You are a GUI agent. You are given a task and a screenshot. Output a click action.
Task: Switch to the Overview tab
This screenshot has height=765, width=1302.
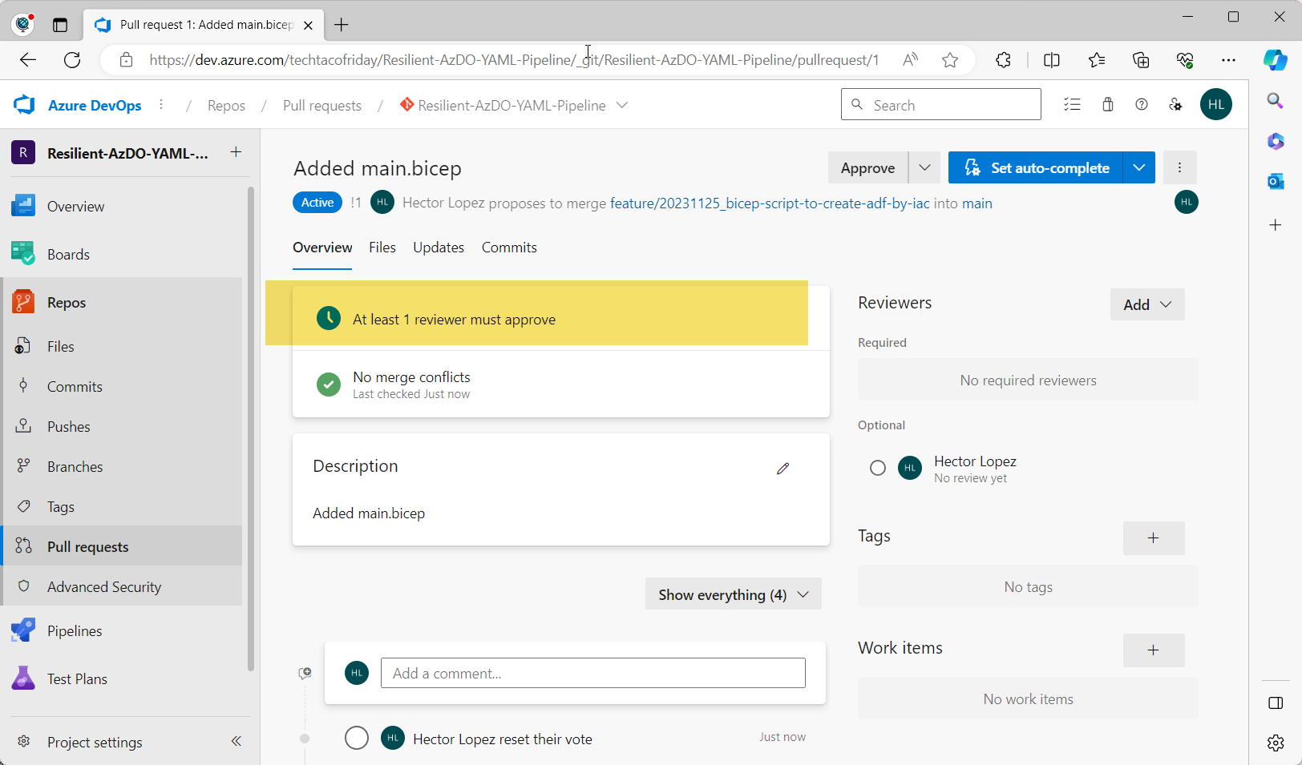click(x=322, y=248)
